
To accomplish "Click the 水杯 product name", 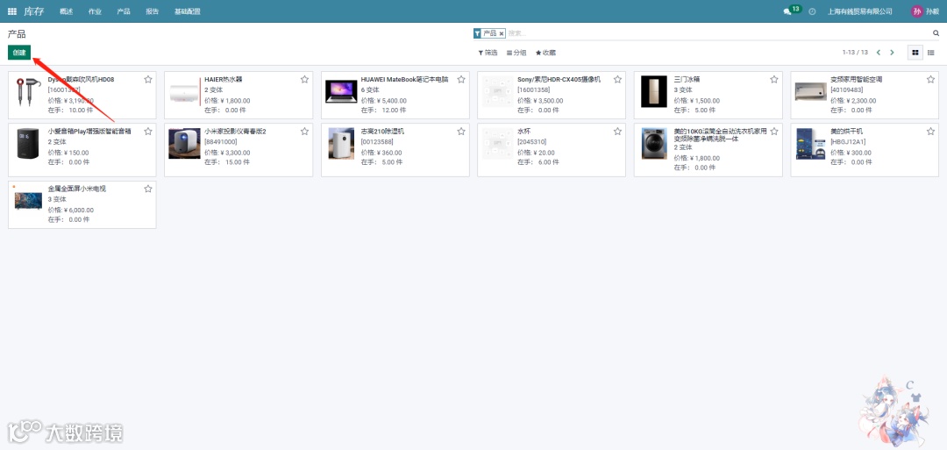I will point(523,131).
